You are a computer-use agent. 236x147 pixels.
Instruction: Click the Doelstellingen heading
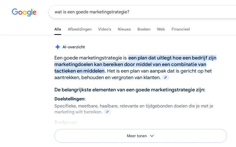coord(70,99)
